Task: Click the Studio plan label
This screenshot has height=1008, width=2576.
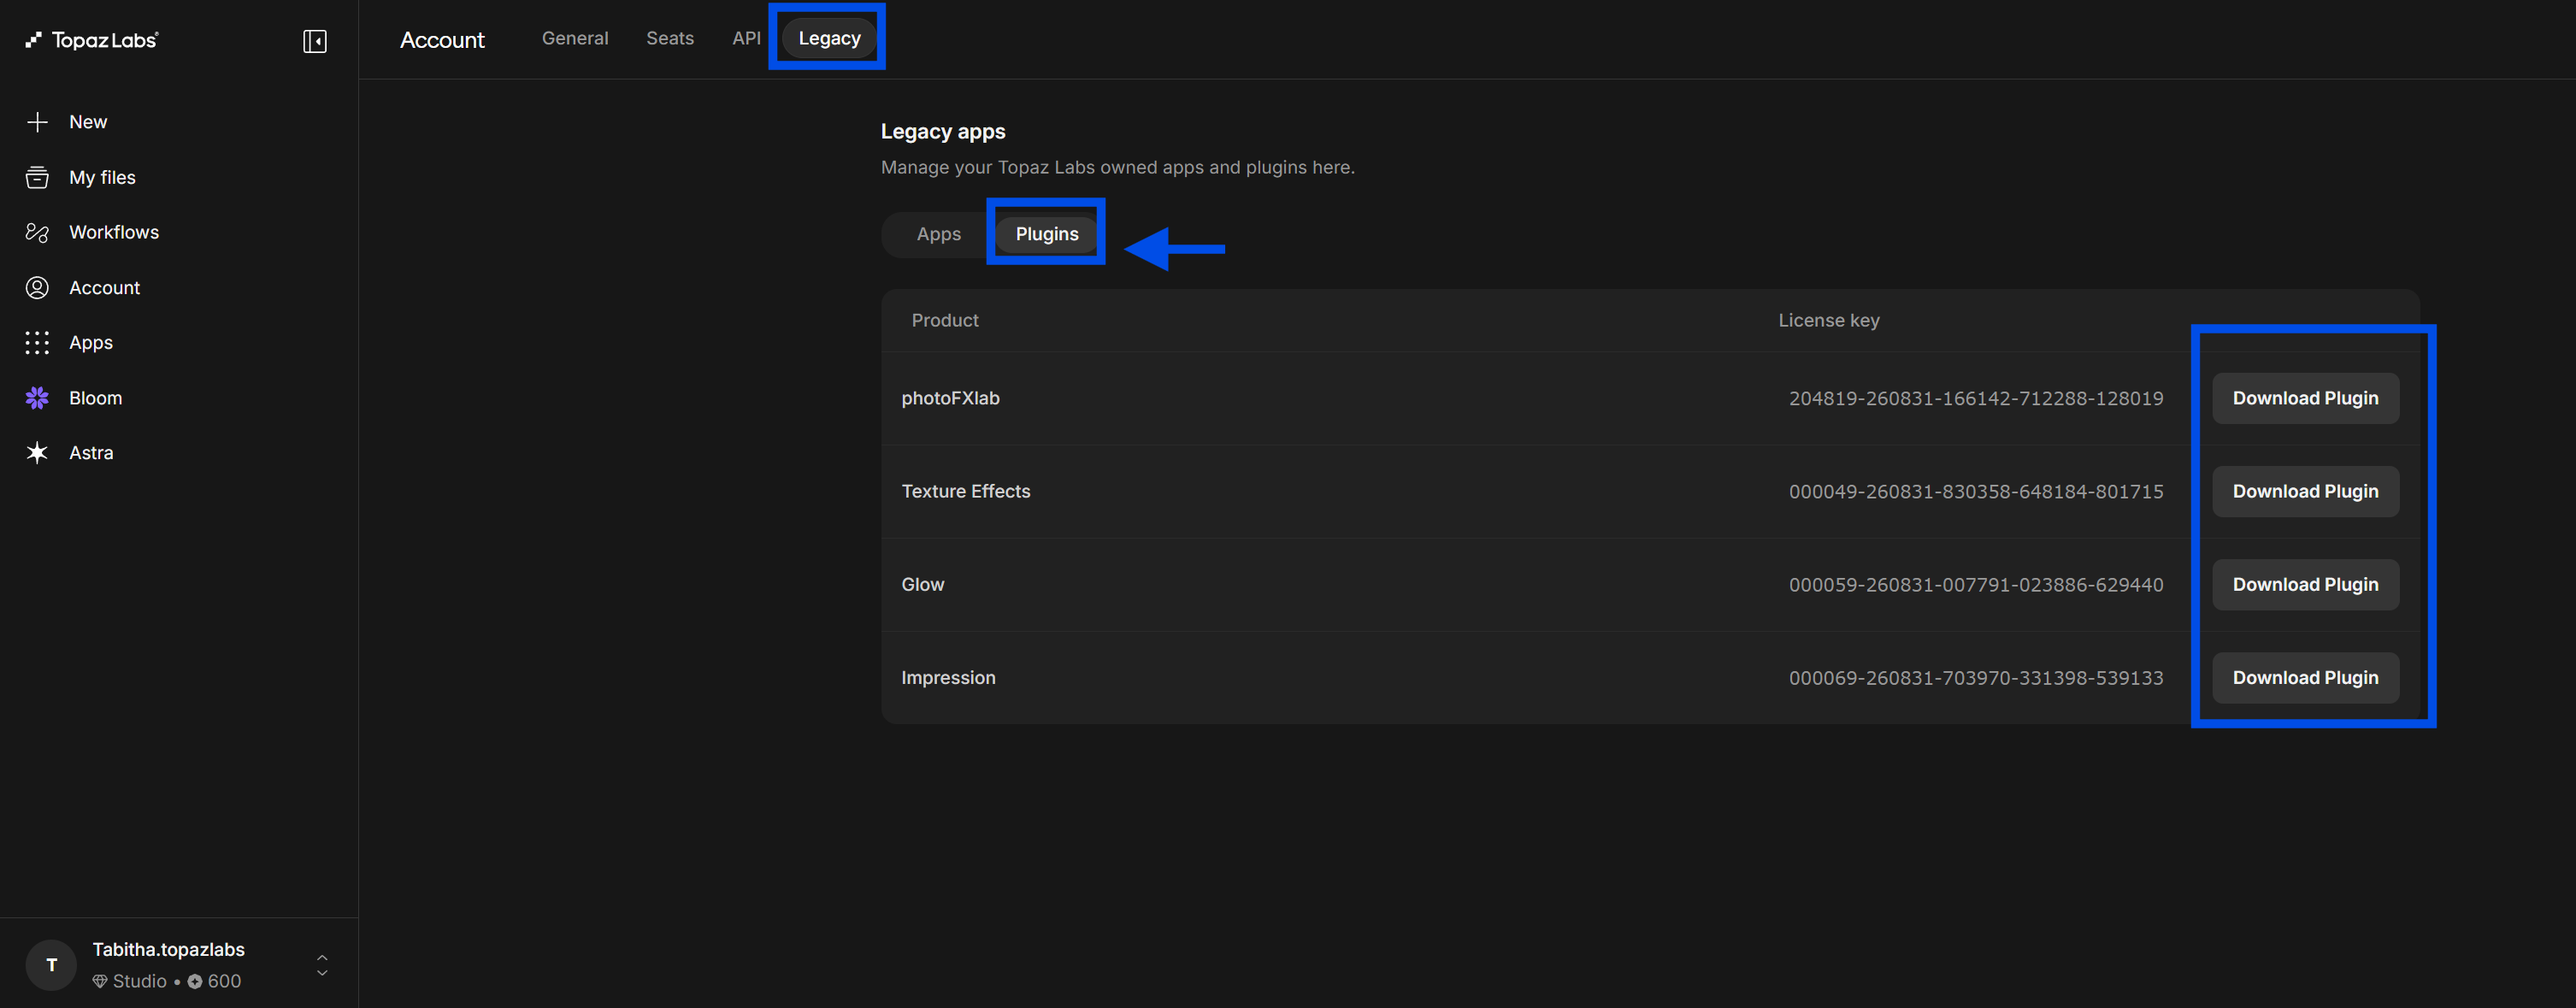Action: 139,981
